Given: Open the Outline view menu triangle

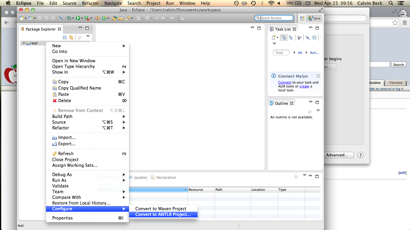Looking at the screenshot, I should tap(318, 111).
